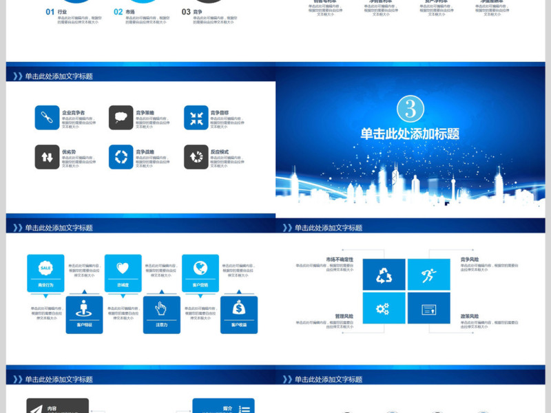Viewport: 551px width, 413px height.
Task: Select the hand pointer icon labeled 注意力
Action: (x=159, y=307)
